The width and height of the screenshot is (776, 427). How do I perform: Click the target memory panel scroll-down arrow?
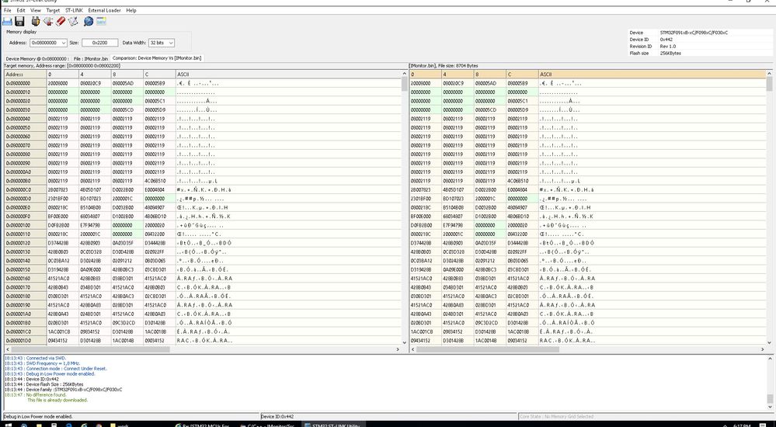405,342
